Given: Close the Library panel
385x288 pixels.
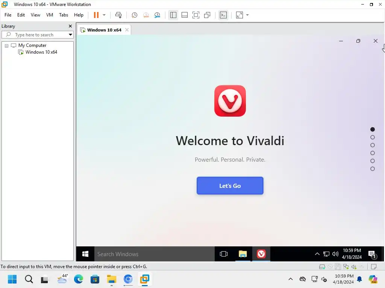Looking at the screenshot, I should (70, 26).
